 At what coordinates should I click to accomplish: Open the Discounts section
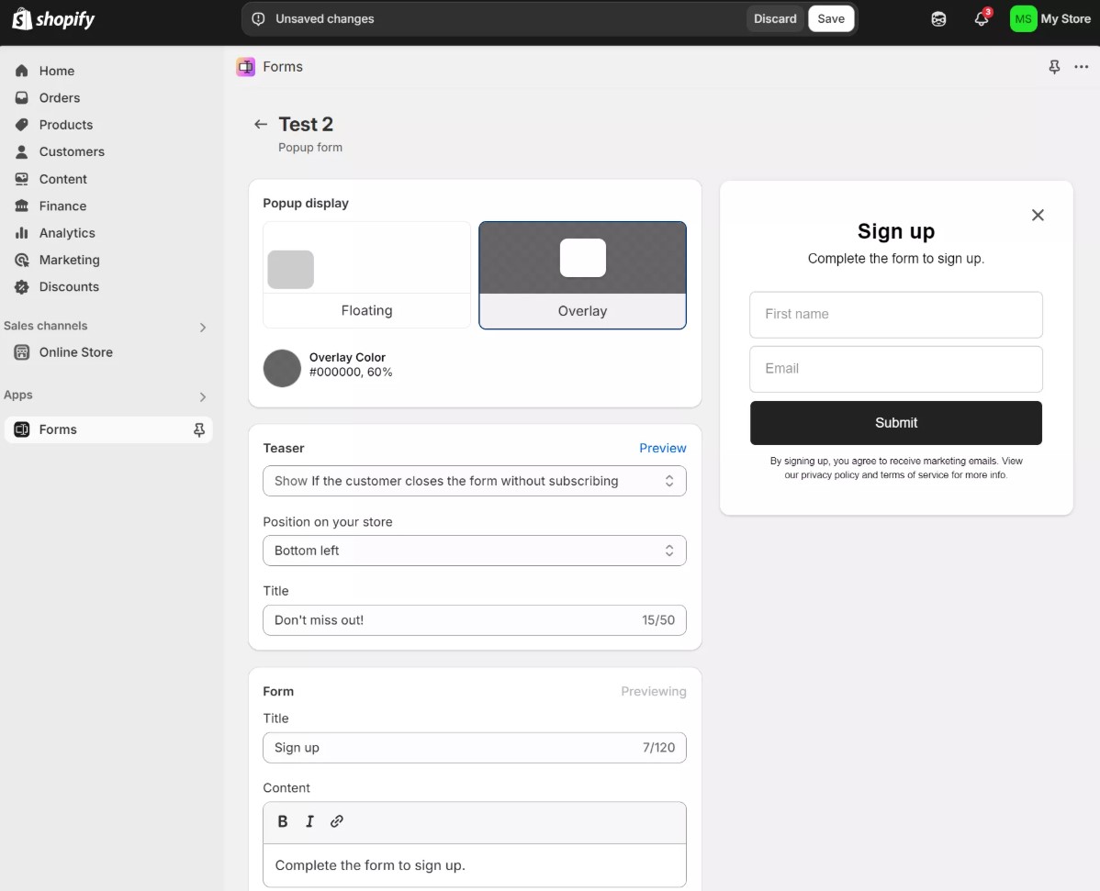pyautogui.click(x=68, y=286)
